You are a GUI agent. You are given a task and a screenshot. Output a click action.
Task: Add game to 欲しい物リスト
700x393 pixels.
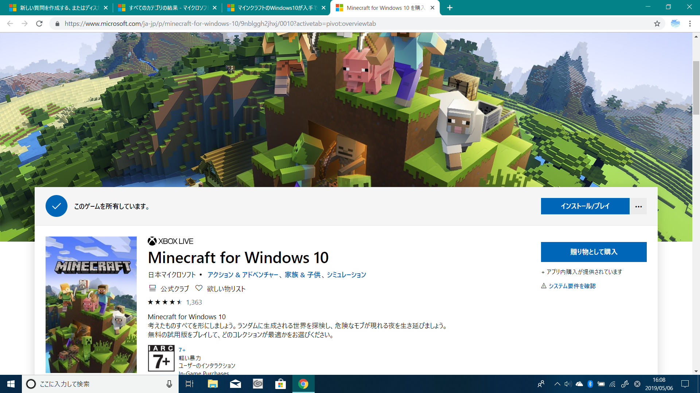(221, 289)
